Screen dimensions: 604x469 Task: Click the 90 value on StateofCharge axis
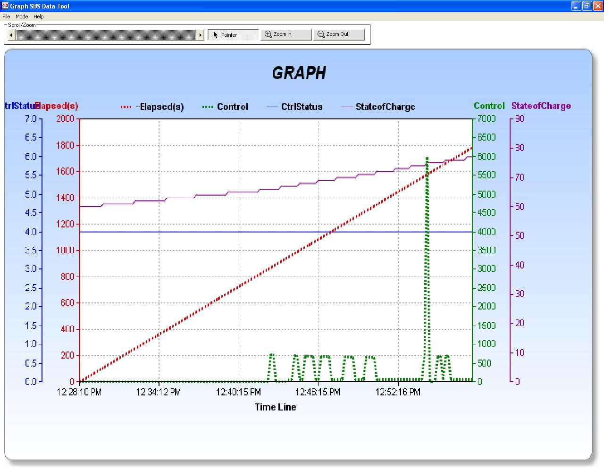[520, 119]
